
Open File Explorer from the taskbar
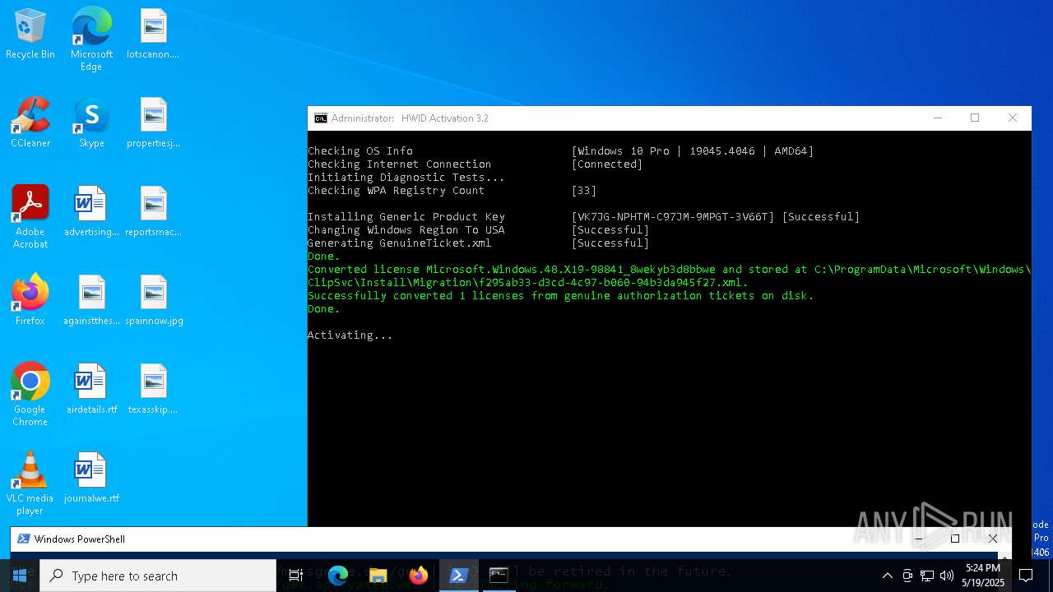[378, 576]
